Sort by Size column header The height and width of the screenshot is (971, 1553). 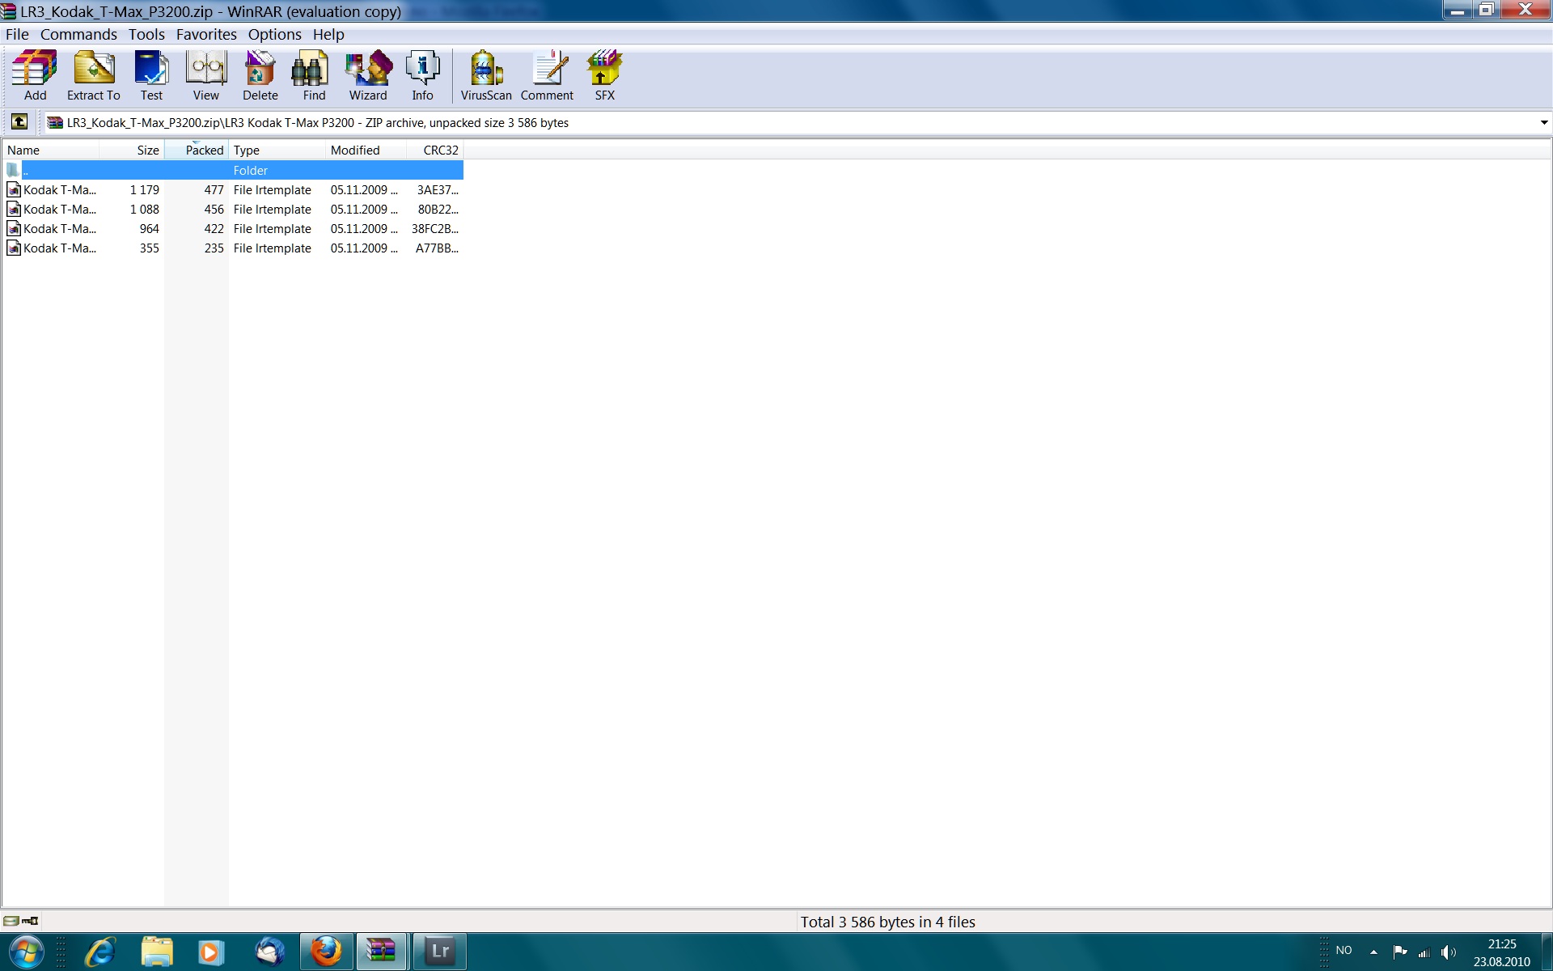point(132,150)
